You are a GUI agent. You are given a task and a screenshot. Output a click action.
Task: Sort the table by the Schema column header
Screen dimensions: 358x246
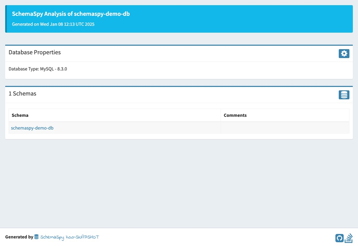20,115
